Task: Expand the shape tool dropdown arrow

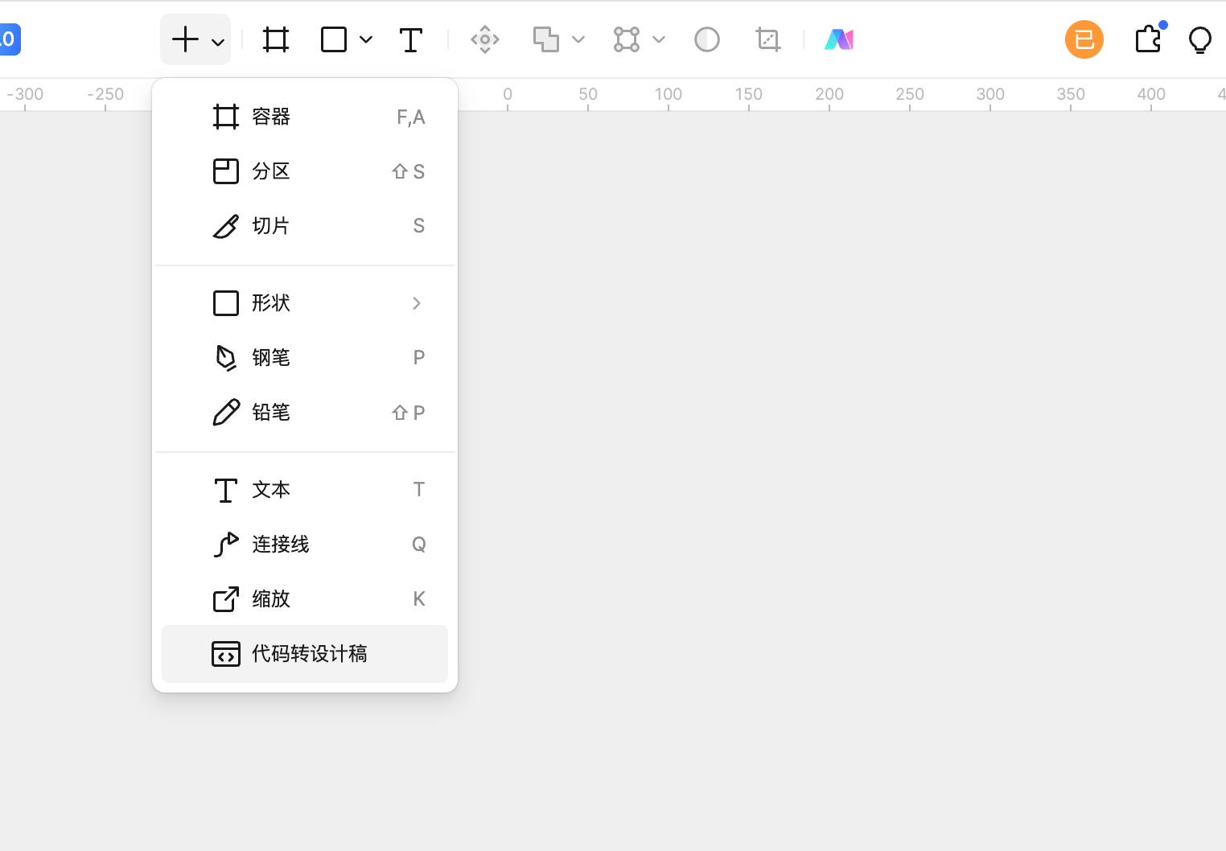Action: [366, 39]
